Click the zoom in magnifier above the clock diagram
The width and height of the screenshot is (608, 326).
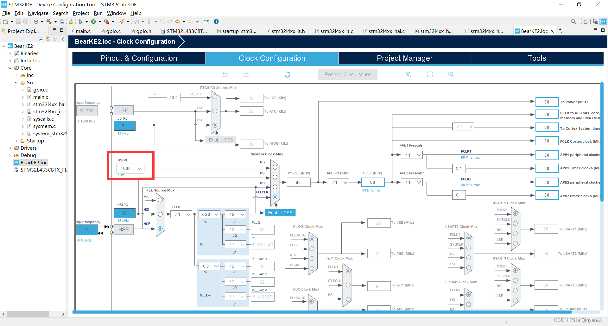[408, 74]
